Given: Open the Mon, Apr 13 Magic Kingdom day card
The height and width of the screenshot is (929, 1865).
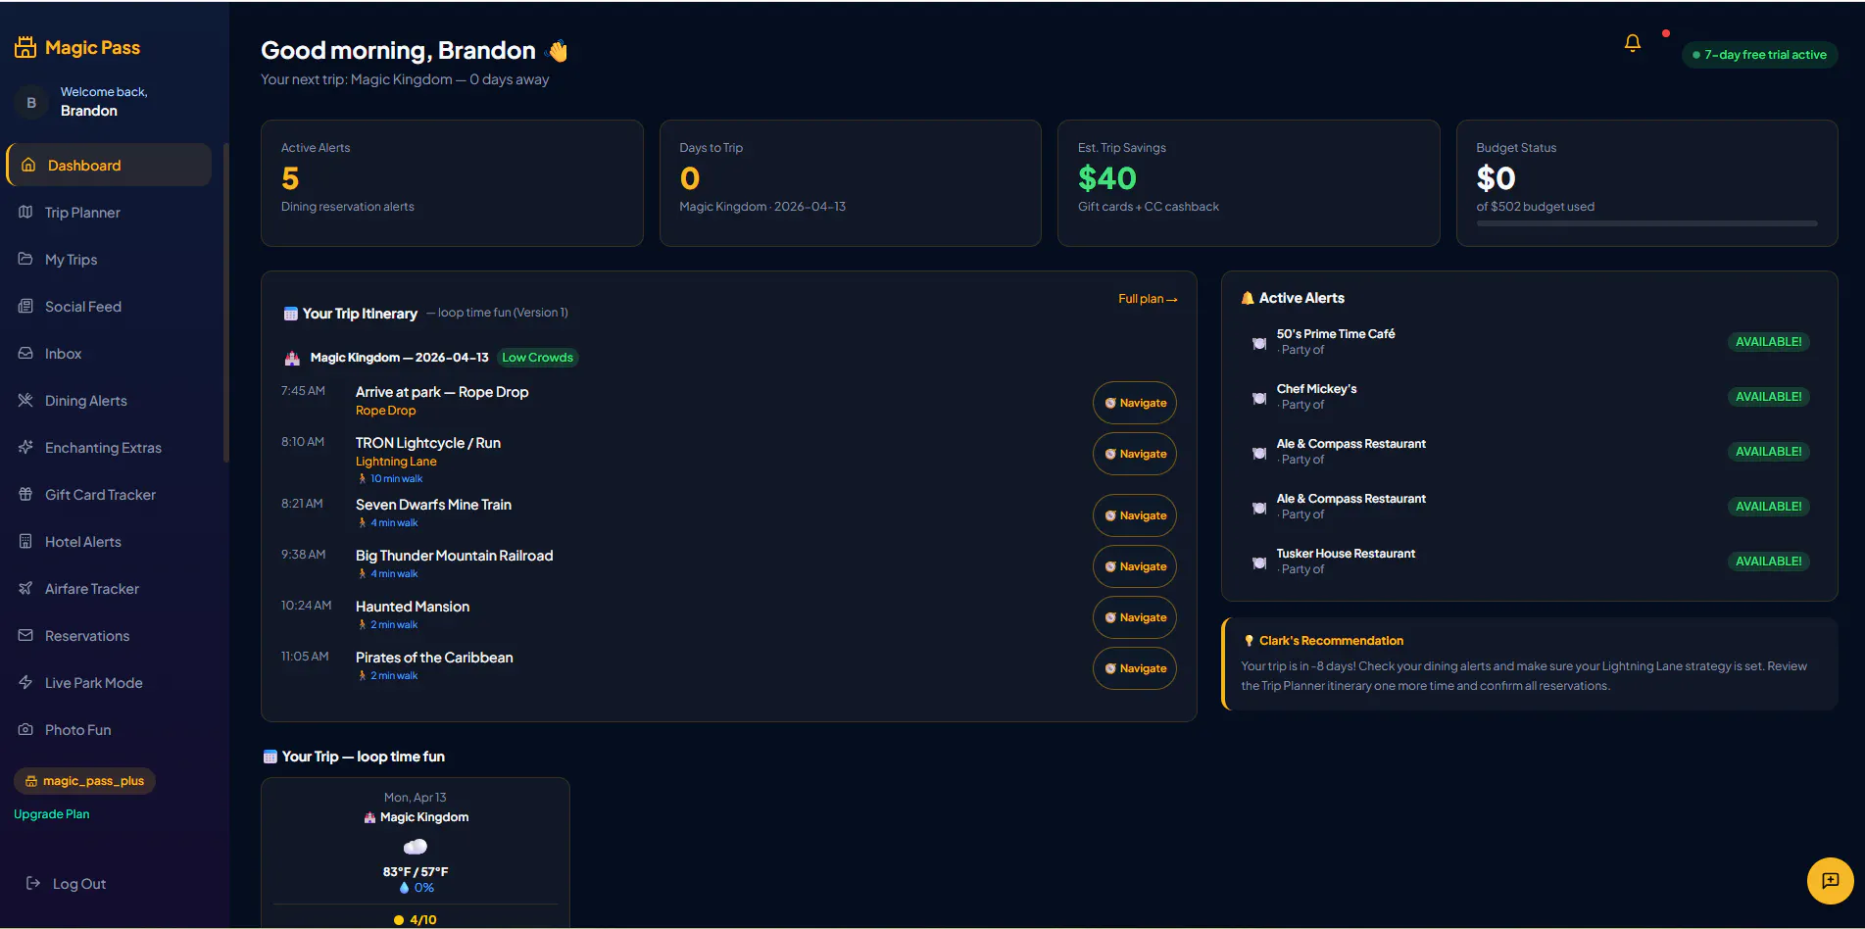Looking at the screenshot, I should [416, 853].
